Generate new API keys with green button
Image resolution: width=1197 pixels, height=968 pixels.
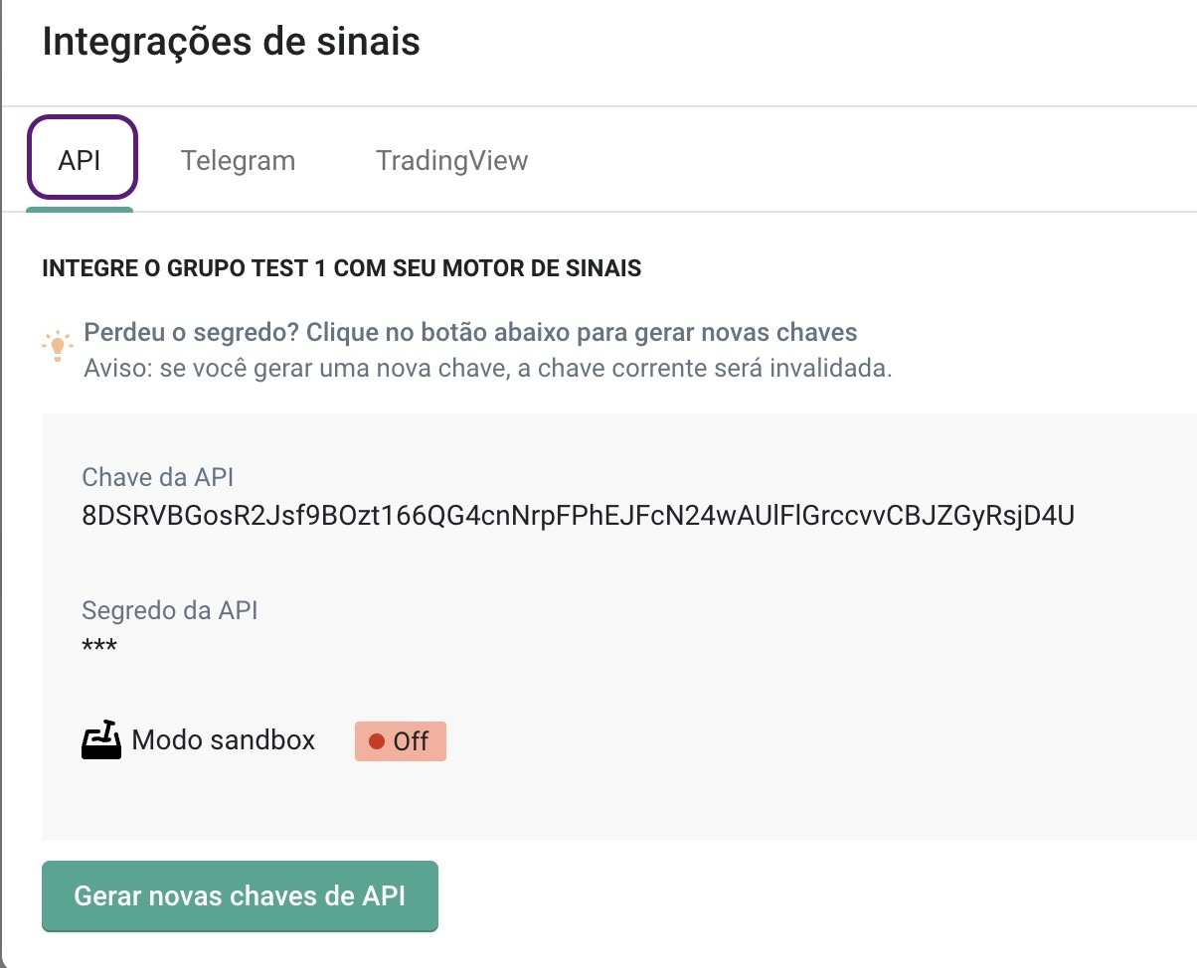[240, 895]
